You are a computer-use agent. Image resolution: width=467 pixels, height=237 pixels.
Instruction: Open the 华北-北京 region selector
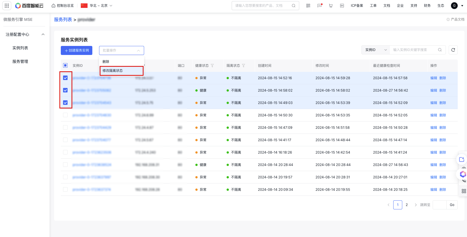click(97, 6)
